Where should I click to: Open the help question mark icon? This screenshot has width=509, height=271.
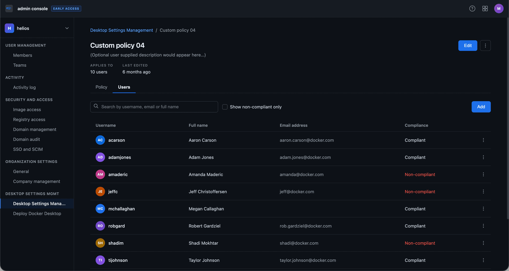(472, 8)
